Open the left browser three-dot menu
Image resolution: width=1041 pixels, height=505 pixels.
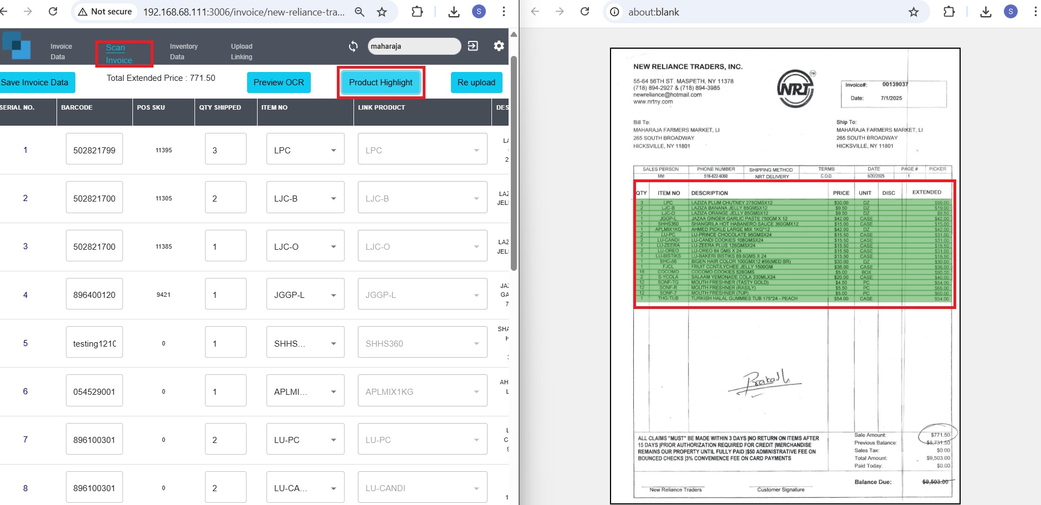tap(504, 12)
